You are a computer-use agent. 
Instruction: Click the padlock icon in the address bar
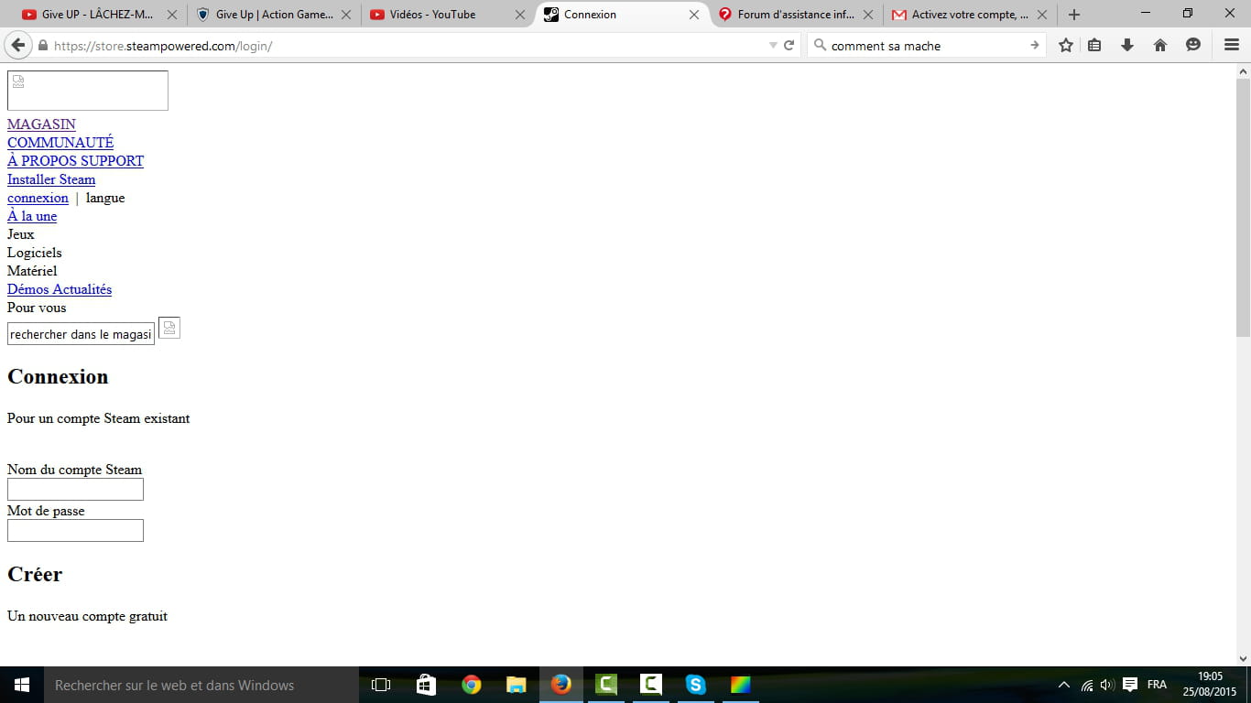coord(42,46)
